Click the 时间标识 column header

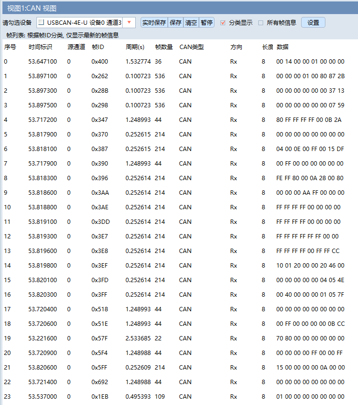[40, 47]
